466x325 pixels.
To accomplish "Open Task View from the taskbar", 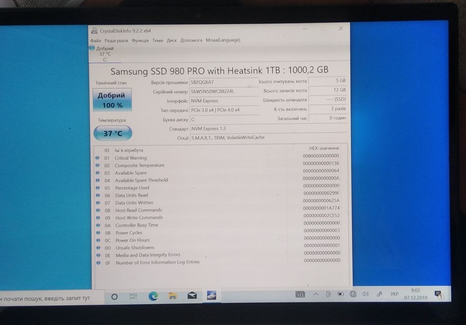I will 133,296.
